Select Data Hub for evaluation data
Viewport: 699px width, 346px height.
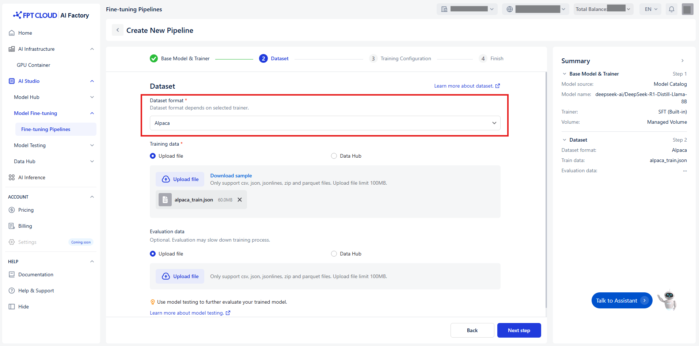(334, 254)
